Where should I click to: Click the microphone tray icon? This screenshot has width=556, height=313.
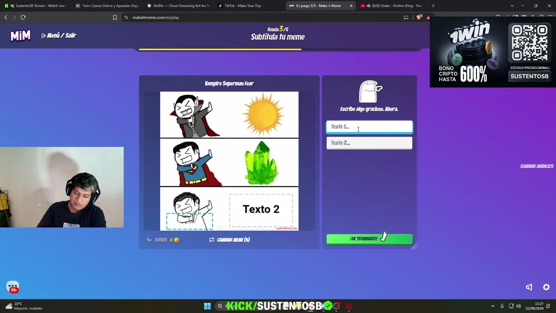[x=502, y=306]
